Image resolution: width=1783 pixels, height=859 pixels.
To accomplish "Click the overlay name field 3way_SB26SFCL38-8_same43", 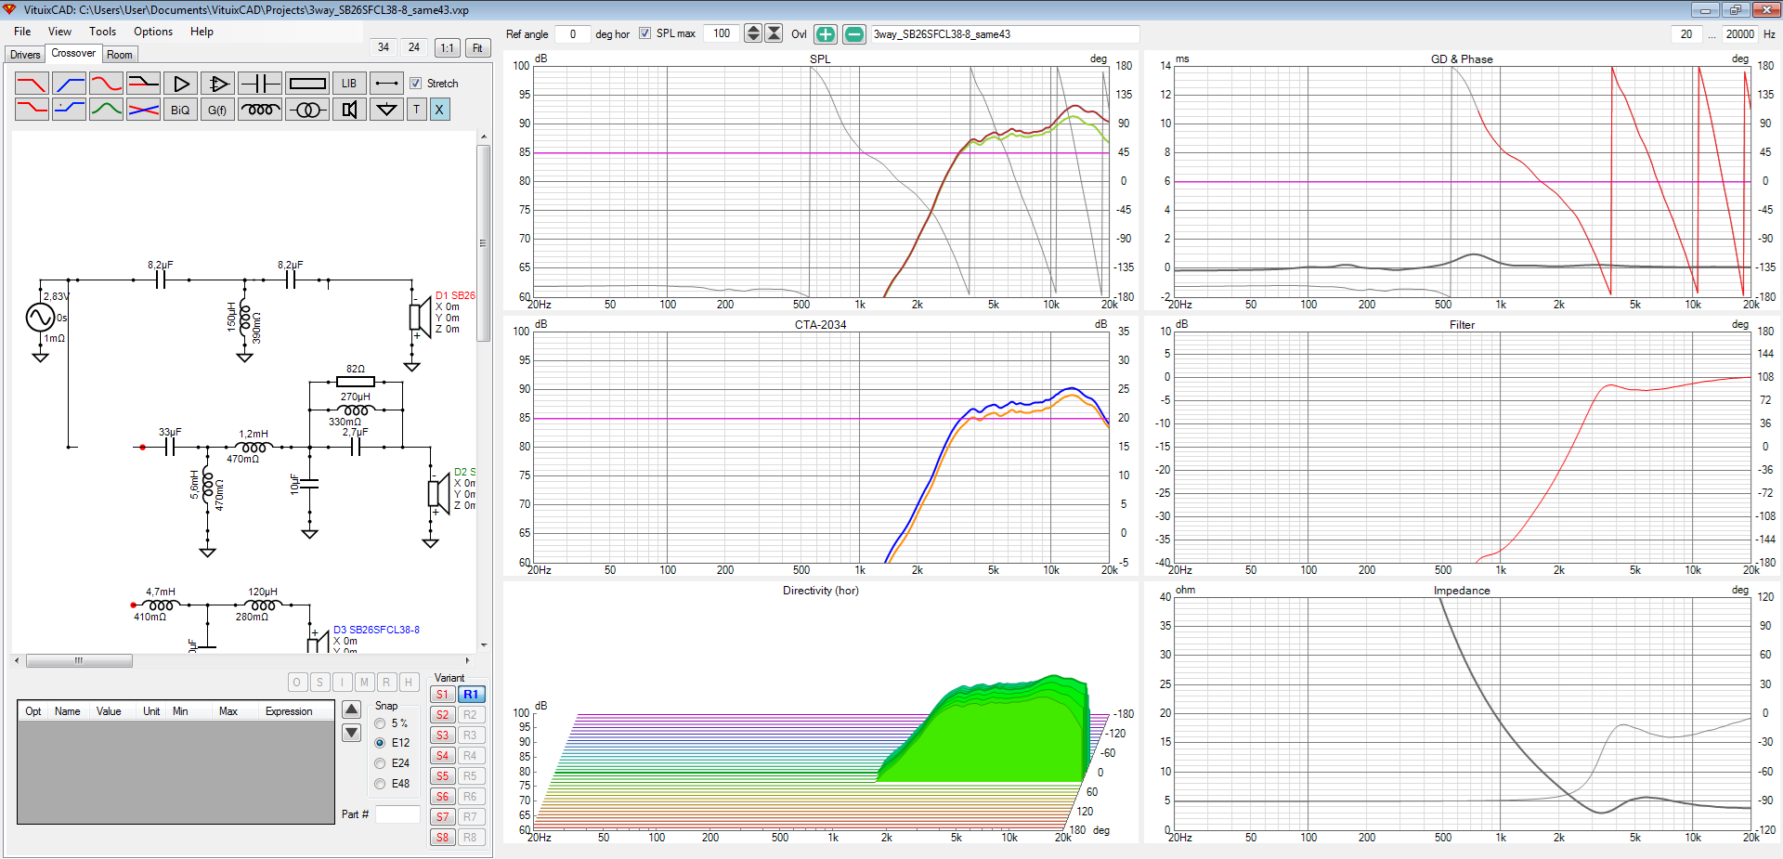I will point(1004,34).
